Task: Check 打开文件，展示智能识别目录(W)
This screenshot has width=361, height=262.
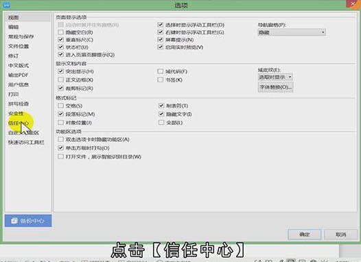Action: coord(60,156)
